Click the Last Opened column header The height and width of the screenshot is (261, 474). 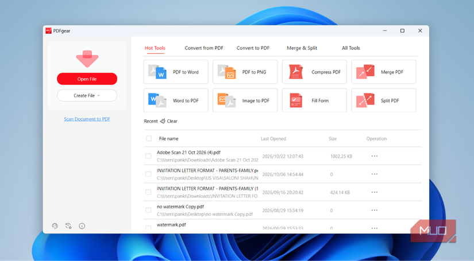coord(273,138)
